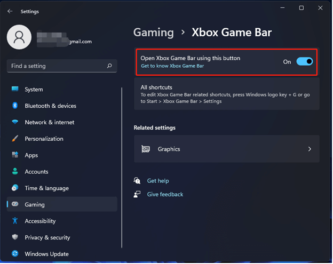Open Get to know Xbox Game Bar link
The width and height of the screenshot is (333, 264).
[172, 66]
